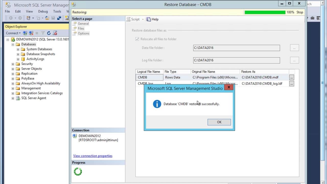327x184 pixels.
Task: Open View connection properties link
Action: pos(93,156)
